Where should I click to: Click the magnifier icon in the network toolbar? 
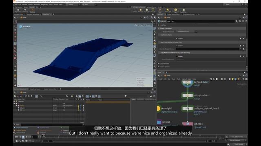[x=243, y=79]
